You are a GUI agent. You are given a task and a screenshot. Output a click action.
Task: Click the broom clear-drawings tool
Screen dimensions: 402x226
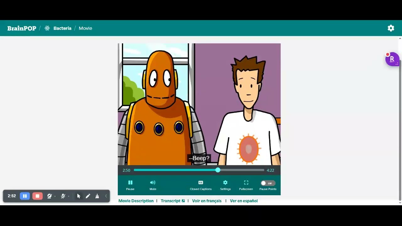(97, 196)
